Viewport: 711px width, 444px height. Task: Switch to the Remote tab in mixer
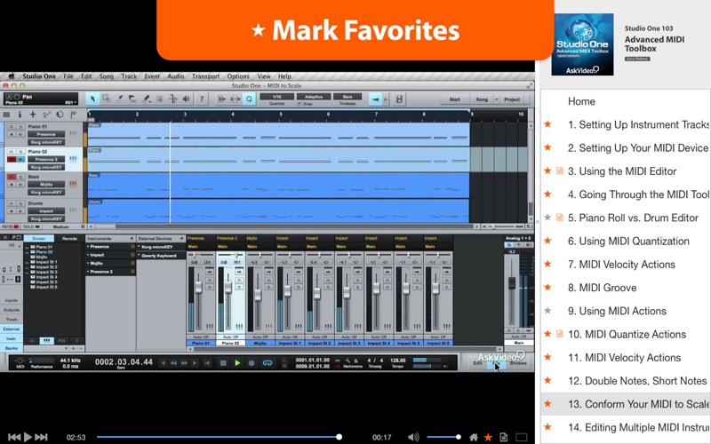pyautogui.click(x=69, y=238)
